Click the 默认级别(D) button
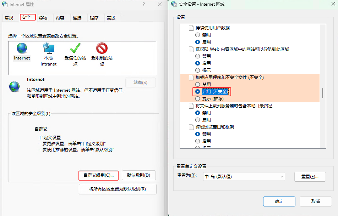Viewport: 338px width, 216px height. coord(138,175)
